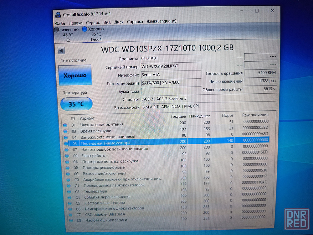The width and height of the screenshot is (313, 235).
Task: Select the Переназначенные сектора row
Action: click(167, 142)
